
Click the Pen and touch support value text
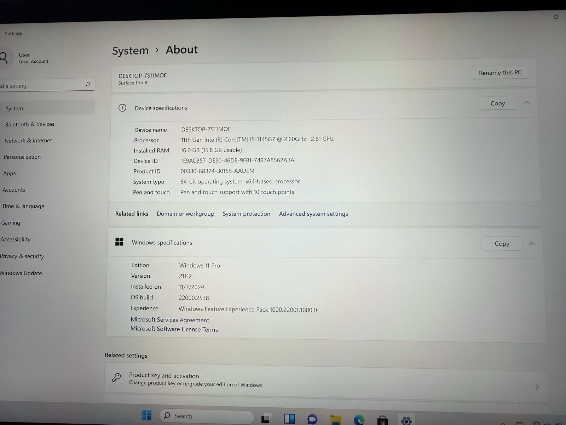(x=237, y=192)
